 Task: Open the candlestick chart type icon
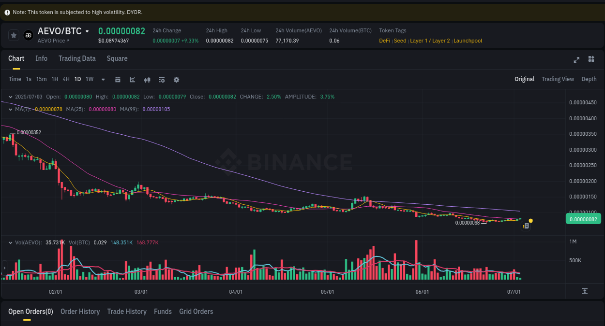[147, 79]
